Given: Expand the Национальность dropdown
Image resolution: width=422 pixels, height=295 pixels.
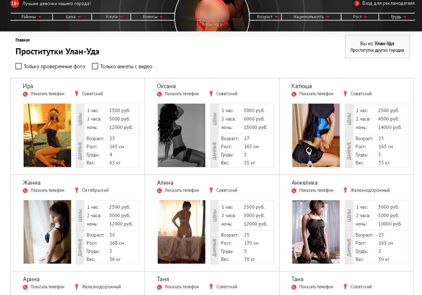Looking at the screenshot, I should 311,17.
